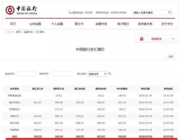Click the 515.53 conversion rate cell
This screenshot has height=140, width=181.
click(x=122, y=116)
